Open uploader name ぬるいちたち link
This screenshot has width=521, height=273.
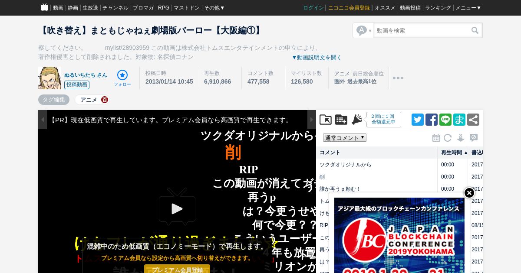[x=86, y=75]
